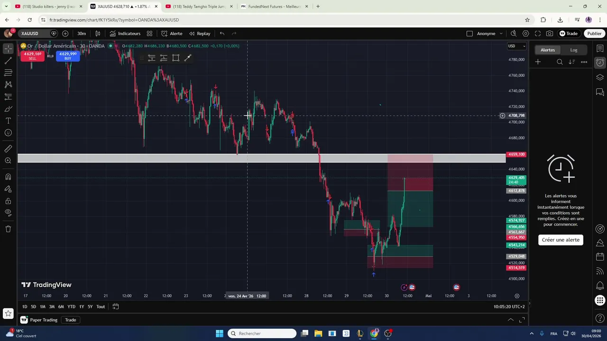
Task: Set the range to Tout
Action: tap(101, 307)
